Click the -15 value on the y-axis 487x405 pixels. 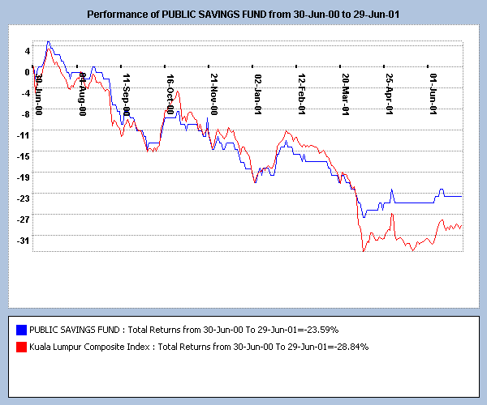coord(24,156)
